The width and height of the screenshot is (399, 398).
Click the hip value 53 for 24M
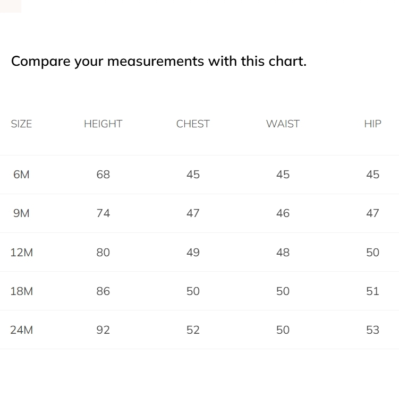372,330
